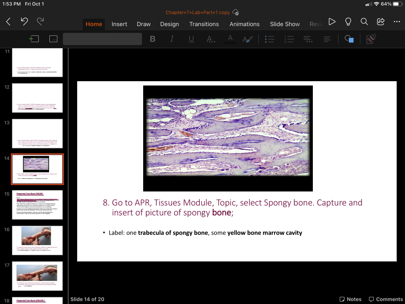Open the more options ellipsis menu
Viewport: 405px width, 304px height.
[397, 22]
